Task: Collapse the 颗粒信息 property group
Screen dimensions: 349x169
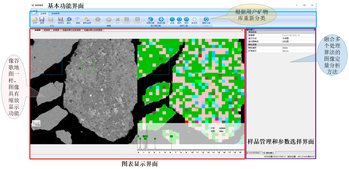Action: coord(247,45)
